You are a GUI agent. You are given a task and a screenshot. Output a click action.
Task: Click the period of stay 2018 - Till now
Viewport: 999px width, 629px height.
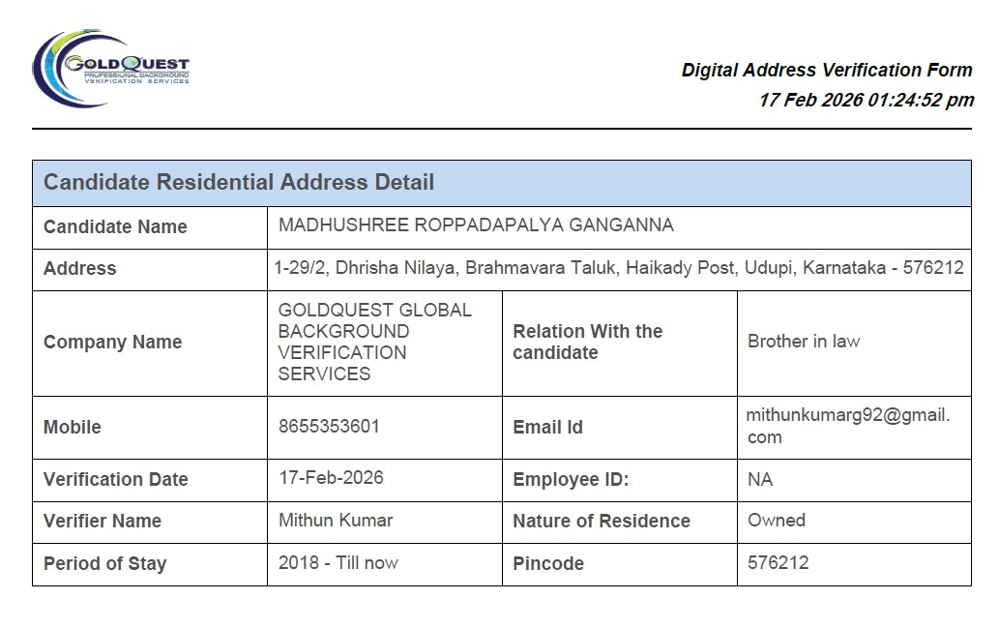point(338,562)
